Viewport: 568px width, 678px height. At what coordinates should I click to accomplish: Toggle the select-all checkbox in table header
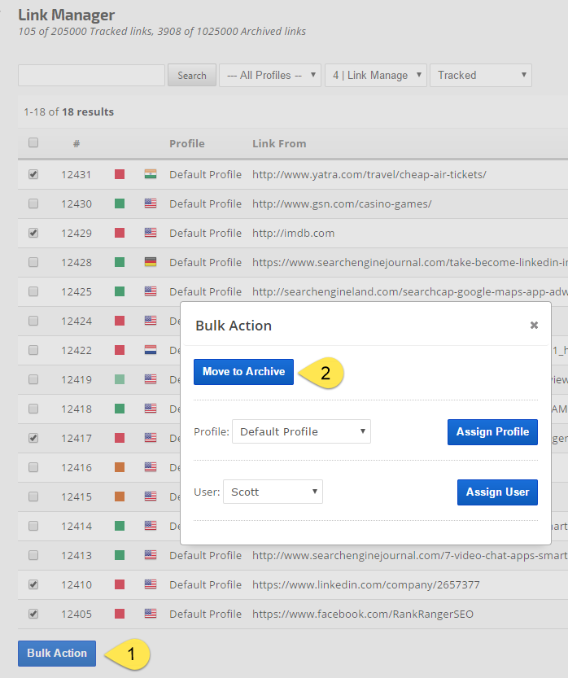coord(33,142)
